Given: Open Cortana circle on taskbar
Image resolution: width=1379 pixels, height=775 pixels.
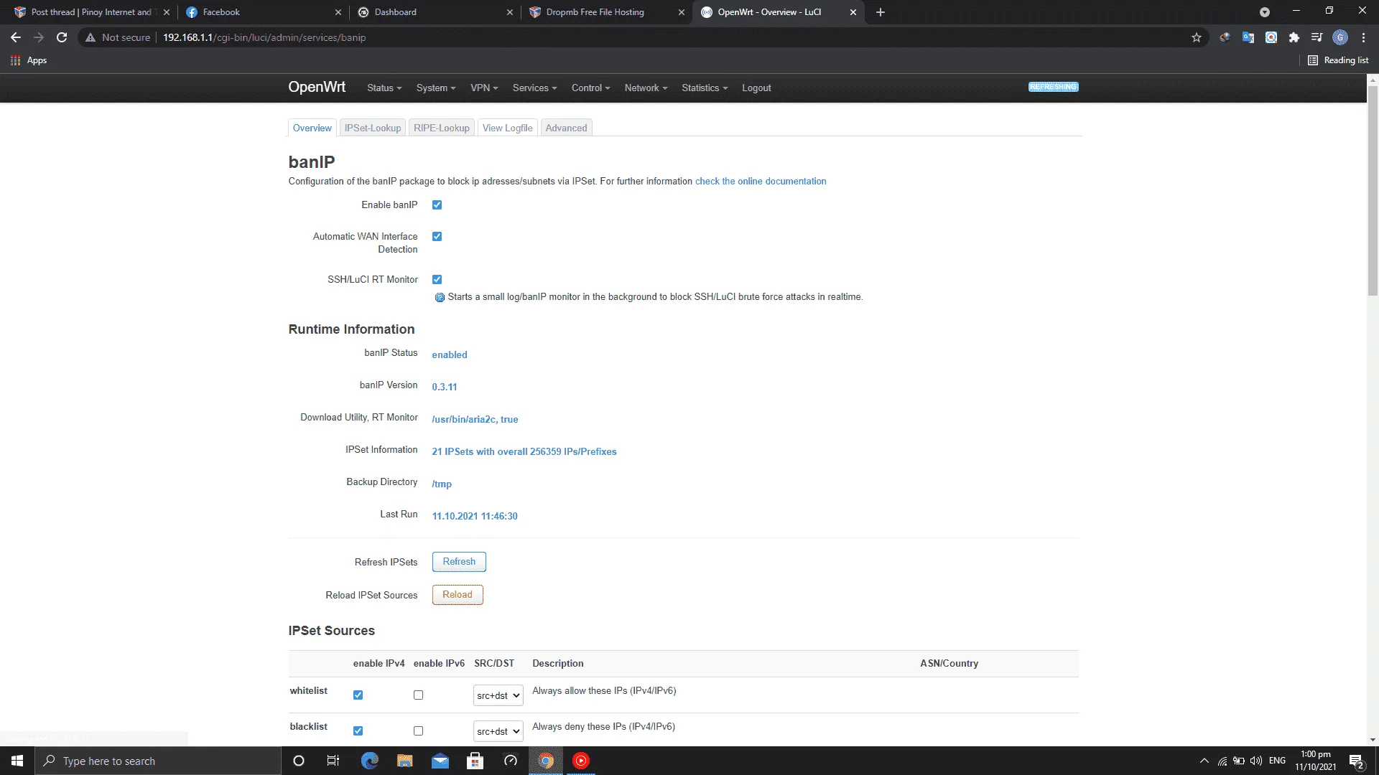Looking at the screenshot, I should click(x=299, y=761).
